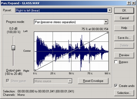Open the Selection... dialog button
This screenshot has height=99, width=137.
(124, 93)
